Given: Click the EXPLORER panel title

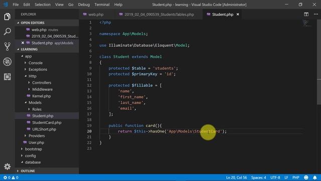Looking at the screenshot, I should 28,14.
